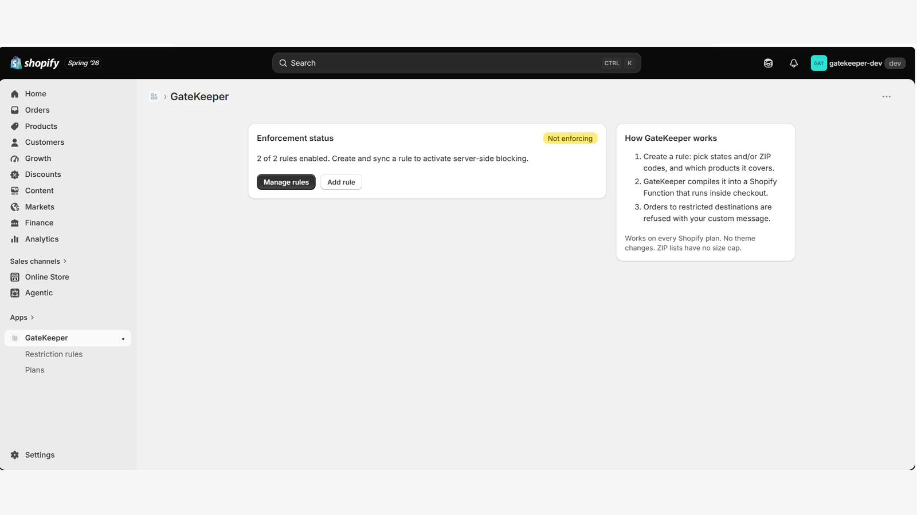Click the GateKeeper page title

click(199, 97)
